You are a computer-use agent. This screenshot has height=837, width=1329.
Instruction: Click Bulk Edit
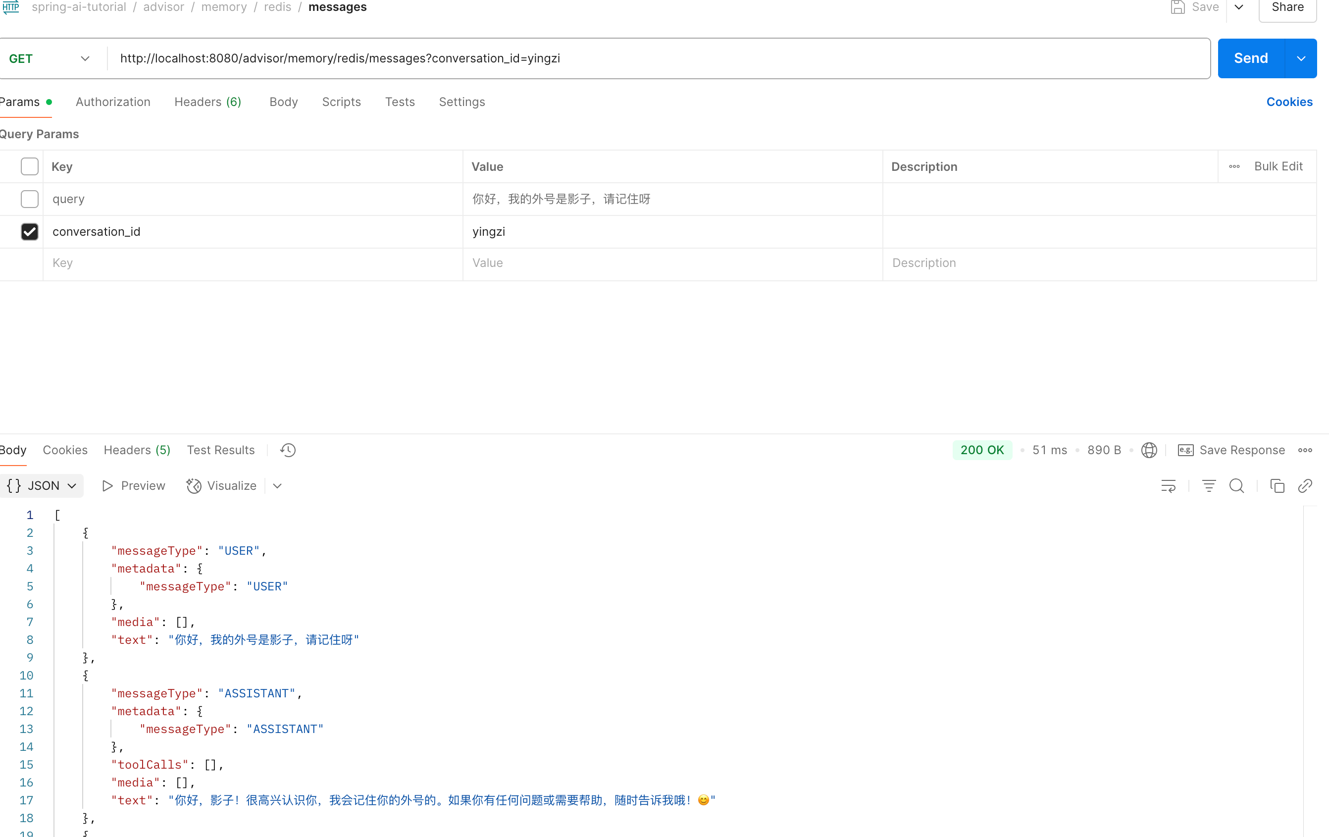[1278, 166]
